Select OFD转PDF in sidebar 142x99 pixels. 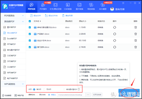click(13, 61)
